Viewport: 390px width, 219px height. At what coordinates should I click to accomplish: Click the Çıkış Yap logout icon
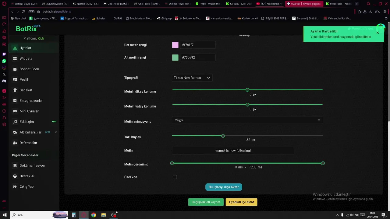click(15, 187)
